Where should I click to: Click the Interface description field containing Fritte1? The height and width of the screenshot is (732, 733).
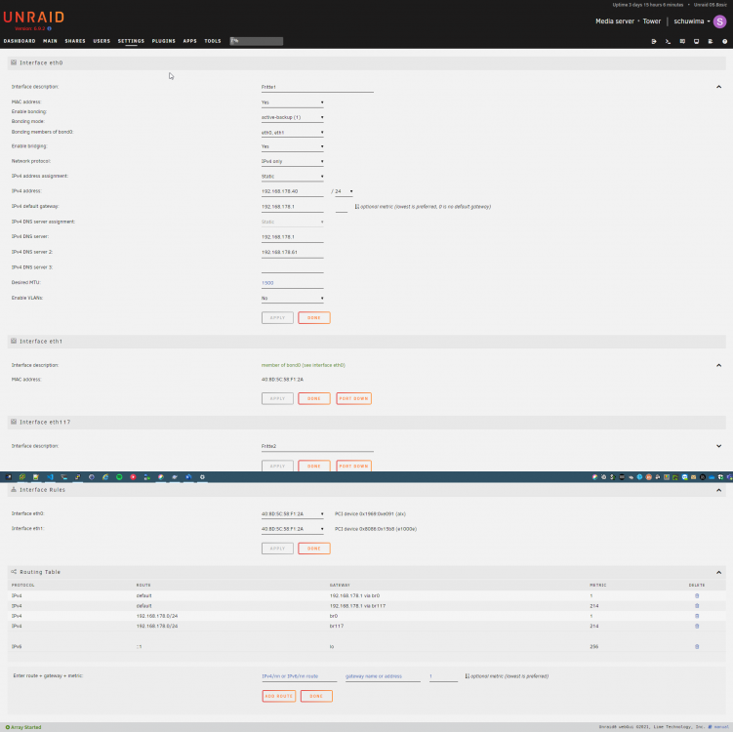317,87
